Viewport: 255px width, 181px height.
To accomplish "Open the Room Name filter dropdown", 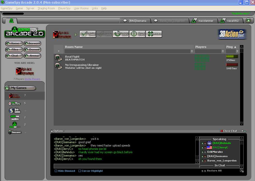I will tap(192, 51).
